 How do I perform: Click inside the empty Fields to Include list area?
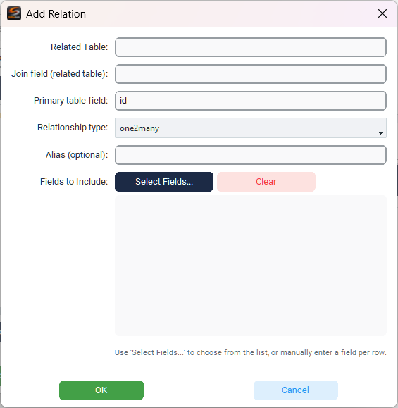251,266
